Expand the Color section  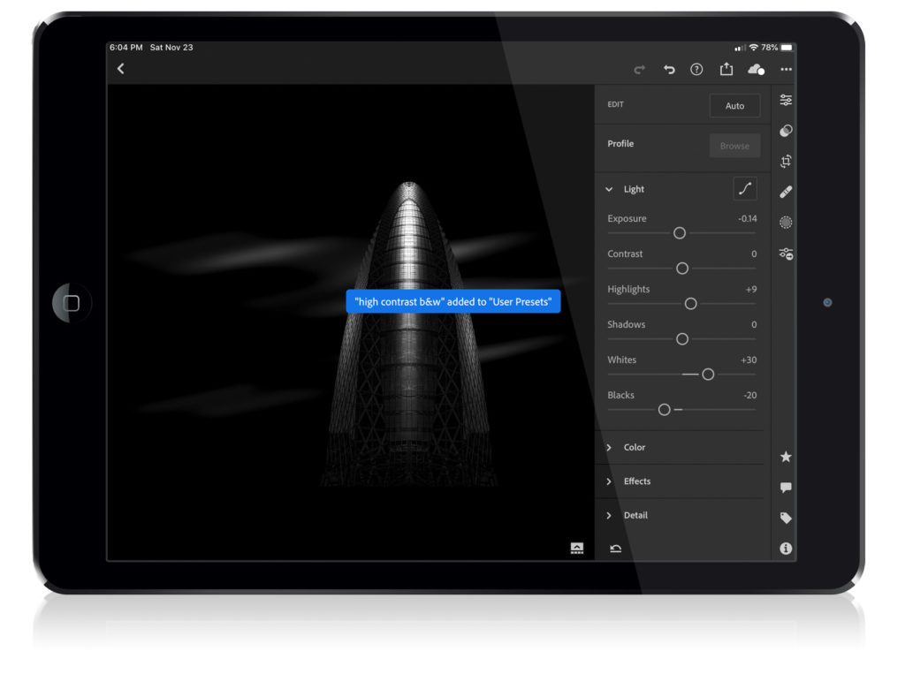tap(609, 447)
